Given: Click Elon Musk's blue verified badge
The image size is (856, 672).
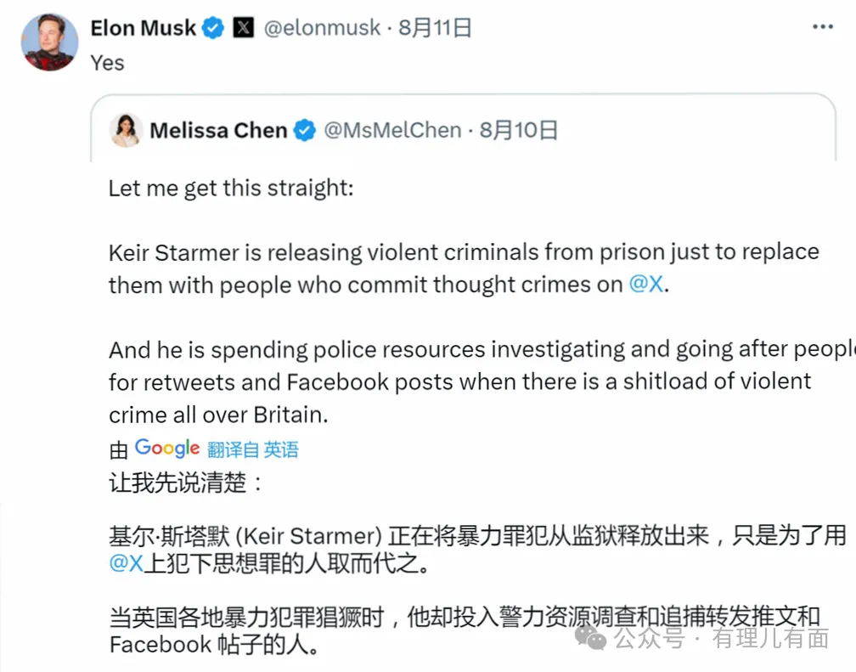Looking at the screenshot, I should pyautogui.click(x=213, y=28).
